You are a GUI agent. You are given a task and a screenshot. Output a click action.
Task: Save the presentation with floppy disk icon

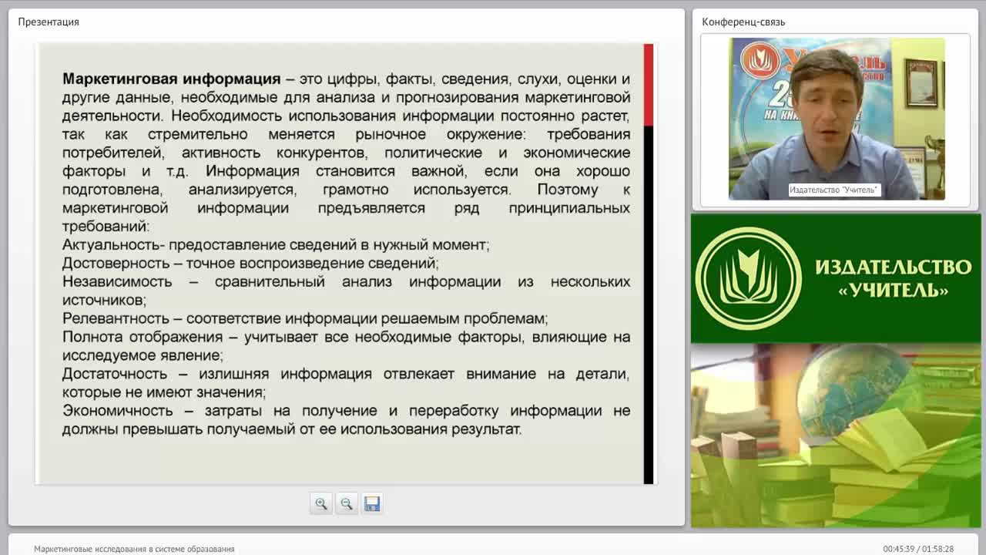[x=372, y=503]
